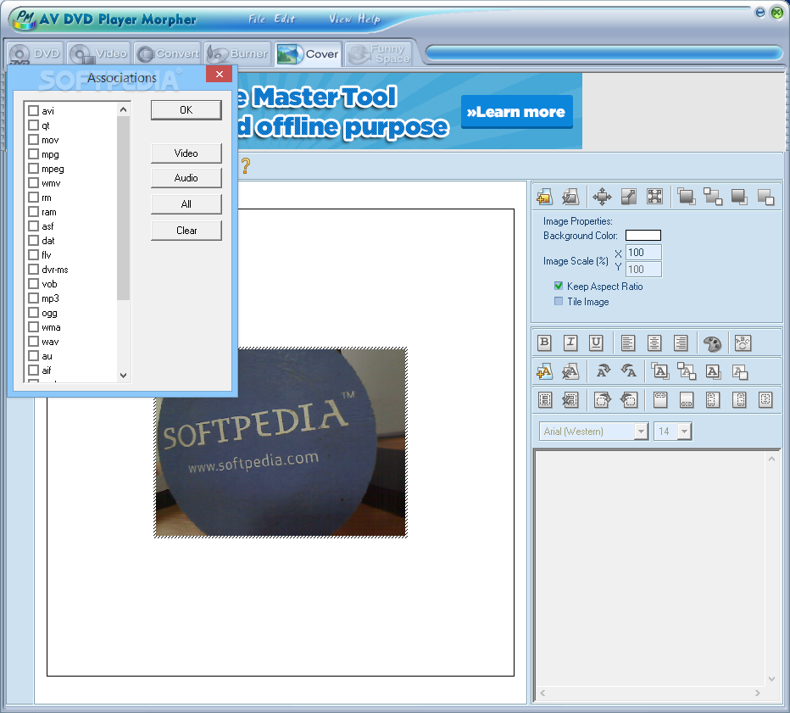Align text to the left

pos(628,343)
